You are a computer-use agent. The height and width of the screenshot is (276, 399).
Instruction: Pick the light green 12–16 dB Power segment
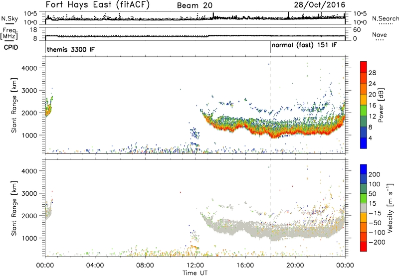(x=364, y=111)
